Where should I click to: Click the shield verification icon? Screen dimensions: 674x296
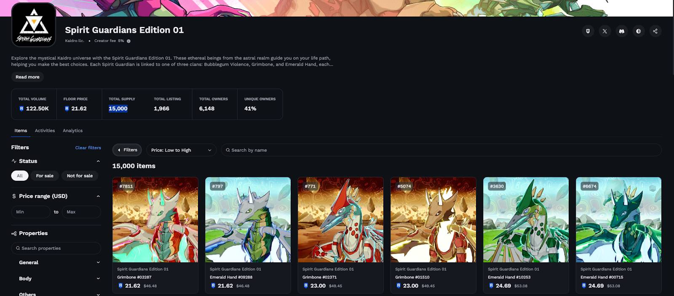tap(588, 31)
